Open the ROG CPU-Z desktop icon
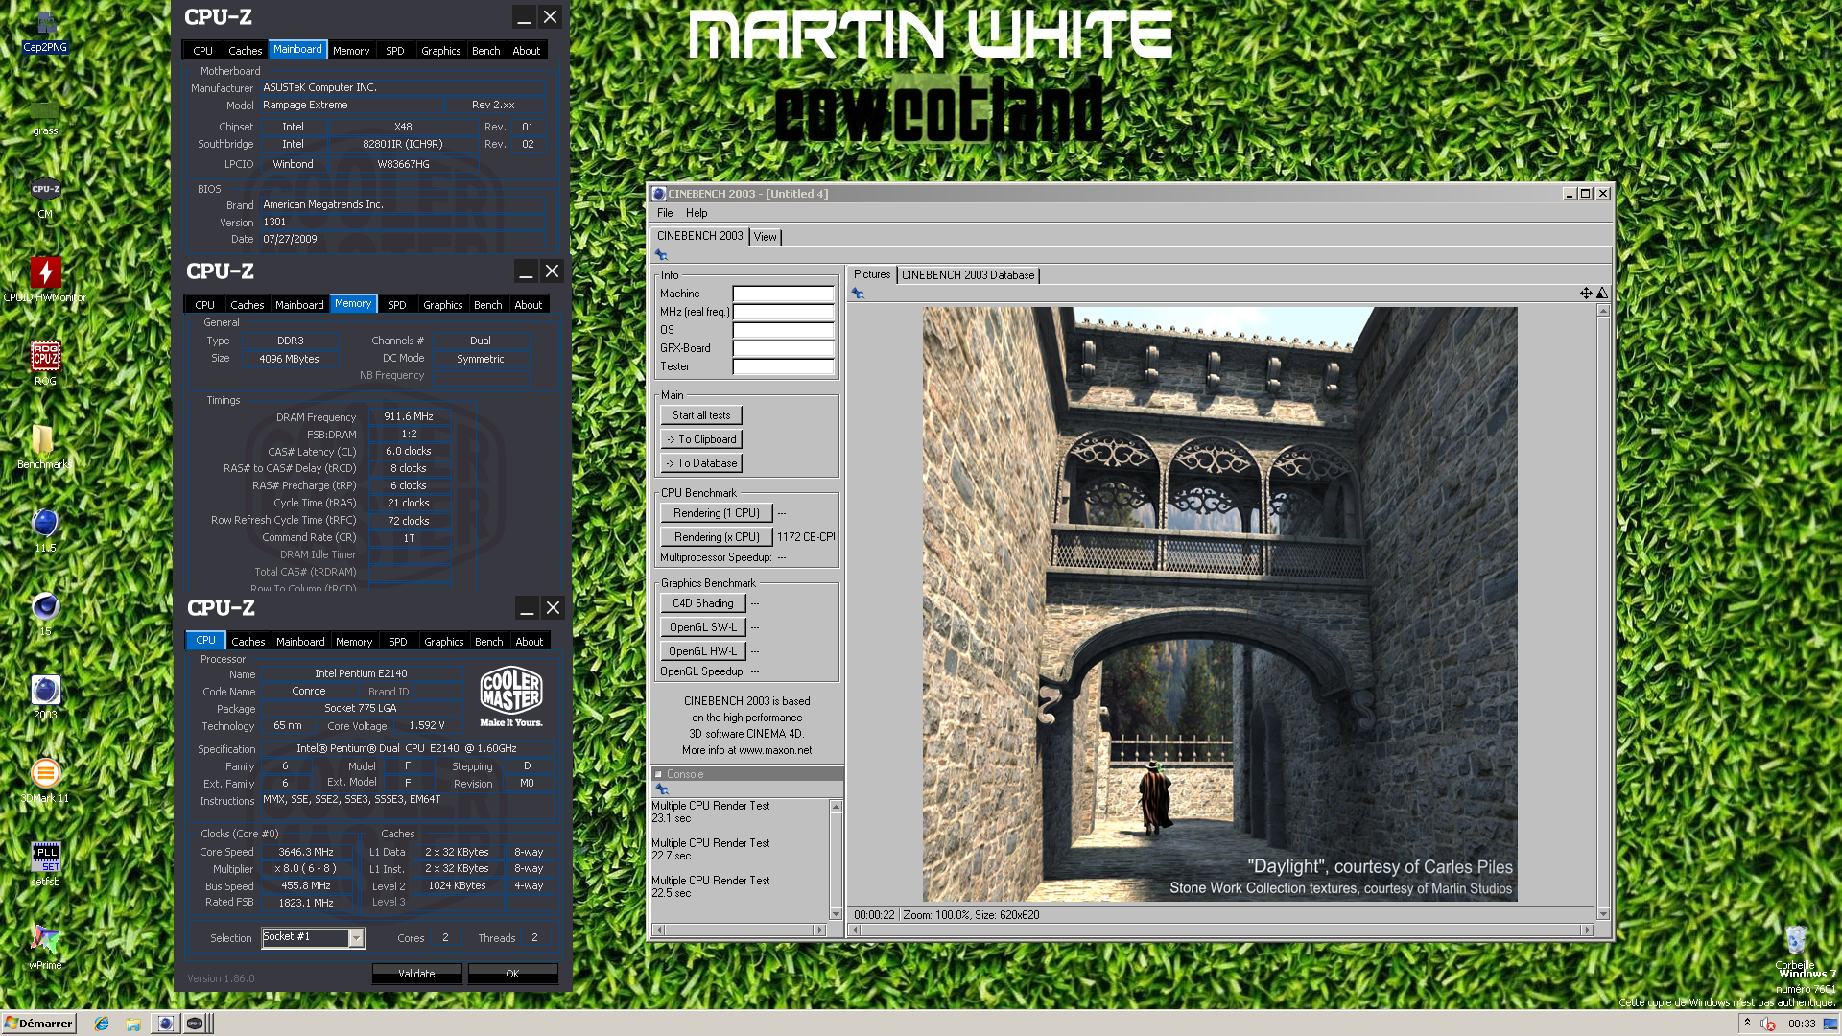The height and width of the screenshot is (1036, 1842). (x=45, y=363)
